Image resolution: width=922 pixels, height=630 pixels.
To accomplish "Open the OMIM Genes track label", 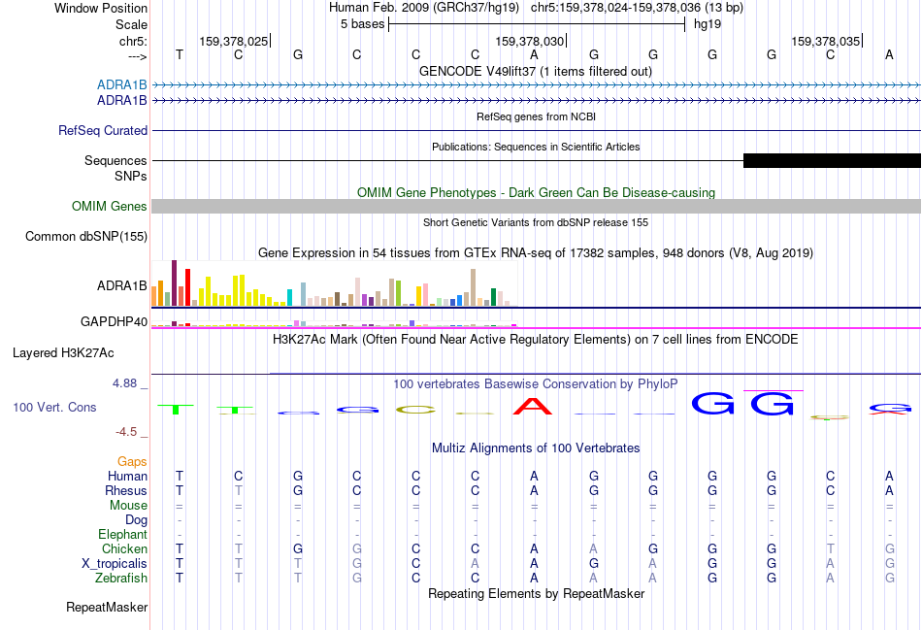I will click(110, 206).
